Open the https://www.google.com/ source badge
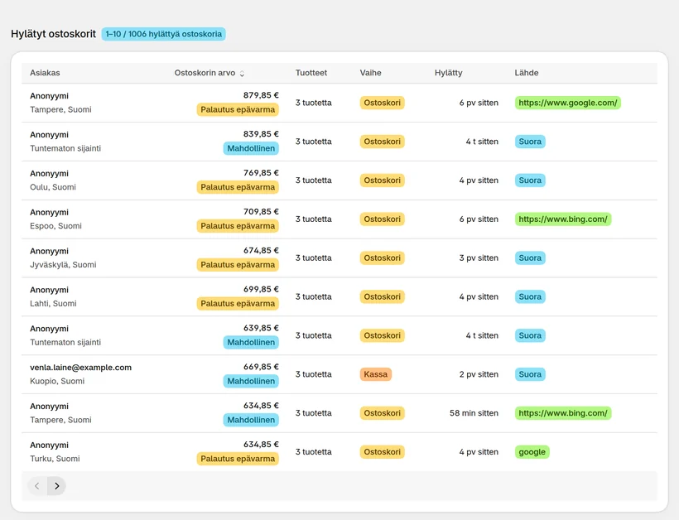The image size is (679, 520). click(x=568, y=103)
